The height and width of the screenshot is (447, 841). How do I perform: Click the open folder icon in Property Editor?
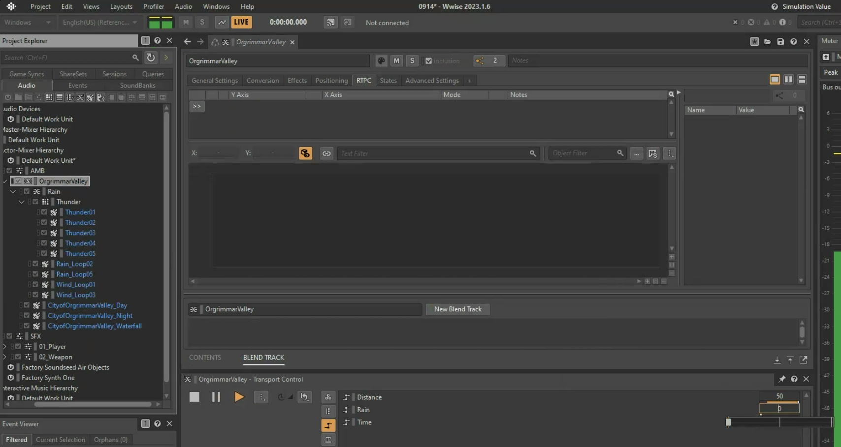768,42
